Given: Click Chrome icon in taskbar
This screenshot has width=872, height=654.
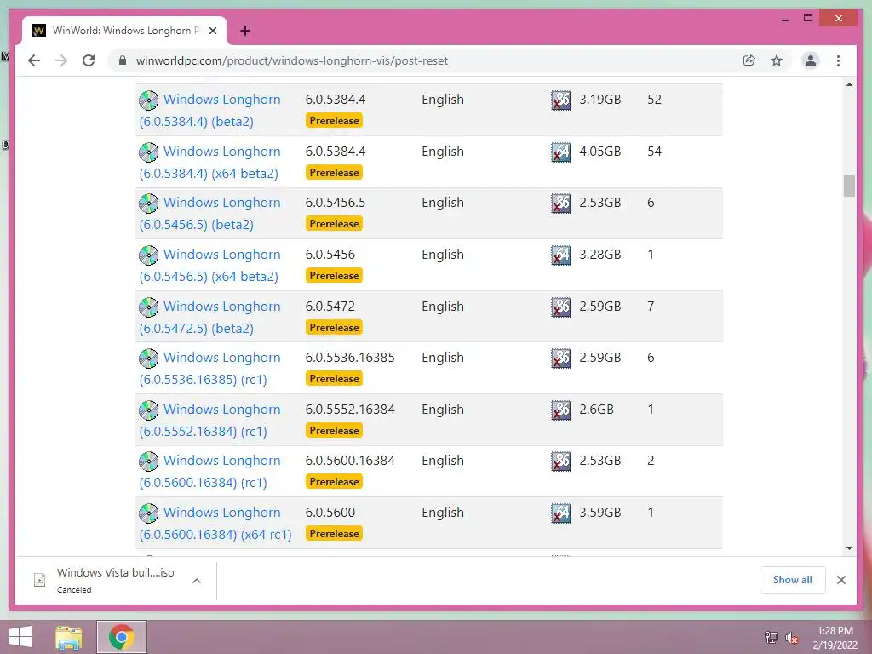Looking at the screenshot, I should (x=121, y=637).
